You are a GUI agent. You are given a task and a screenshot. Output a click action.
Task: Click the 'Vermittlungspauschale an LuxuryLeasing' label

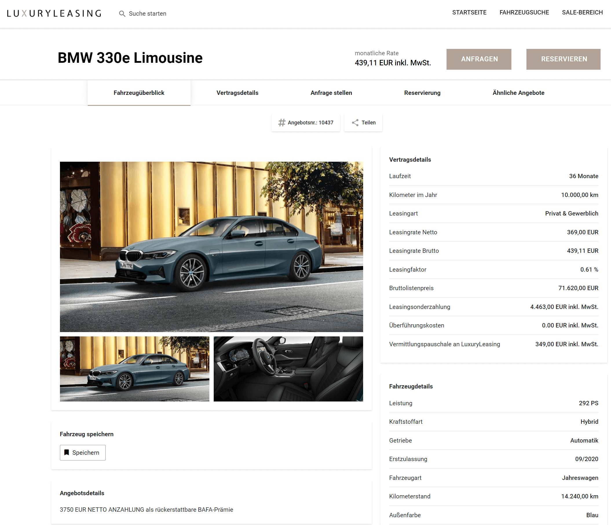[x=444, y=344]
